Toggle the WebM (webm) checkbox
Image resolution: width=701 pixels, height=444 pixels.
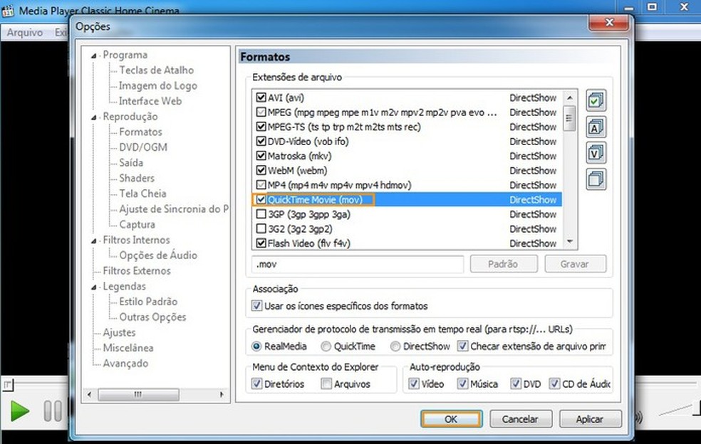(x=261, y=171)
